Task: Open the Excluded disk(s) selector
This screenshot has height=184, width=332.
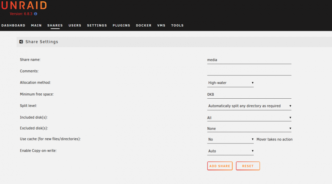Action: 249,129
